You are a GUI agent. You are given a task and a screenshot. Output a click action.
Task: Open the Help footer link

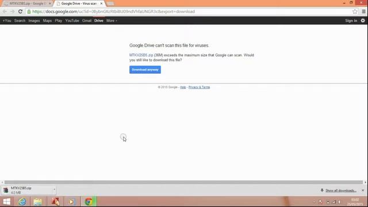pyautogui.click(x=183, y=87)
